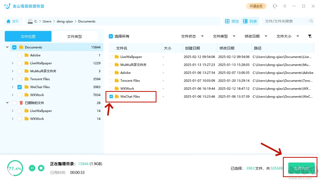Click the LiveWallpaper folder icon in file list

pyautogui.click(x=116, y=57)
